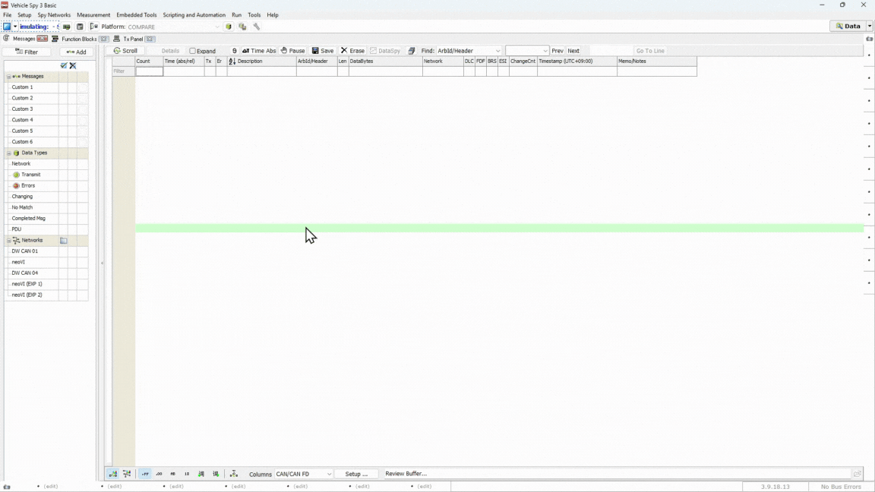Click the sort icon next to Description column

(232, 61)
